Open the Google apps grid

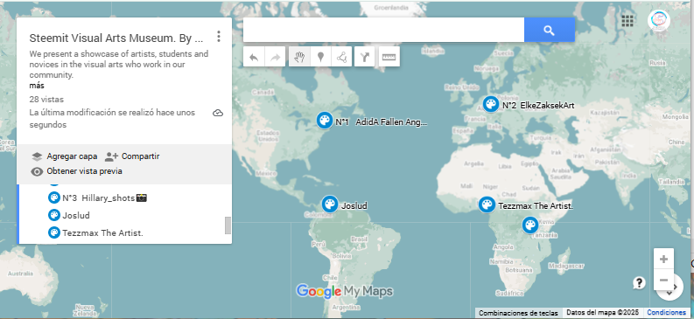[x=627, y=21]
